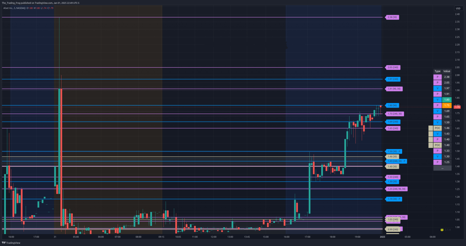
Task: Select the 1.30 (30) level label
Action: (x=392, y=182)
